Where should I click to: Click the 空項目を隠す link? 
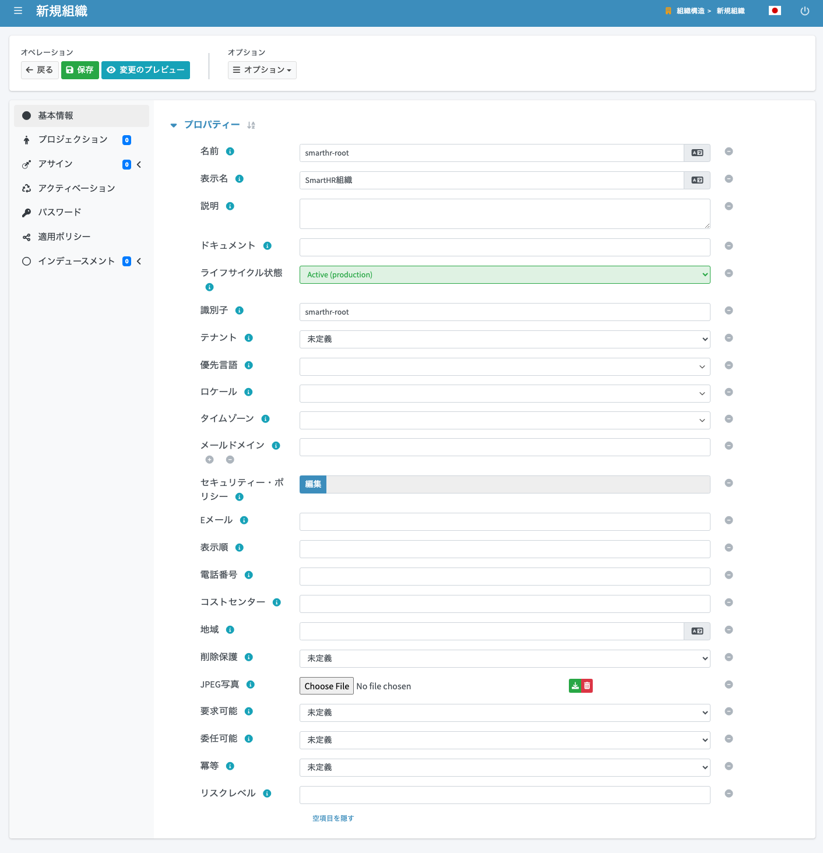click(333, 819)
